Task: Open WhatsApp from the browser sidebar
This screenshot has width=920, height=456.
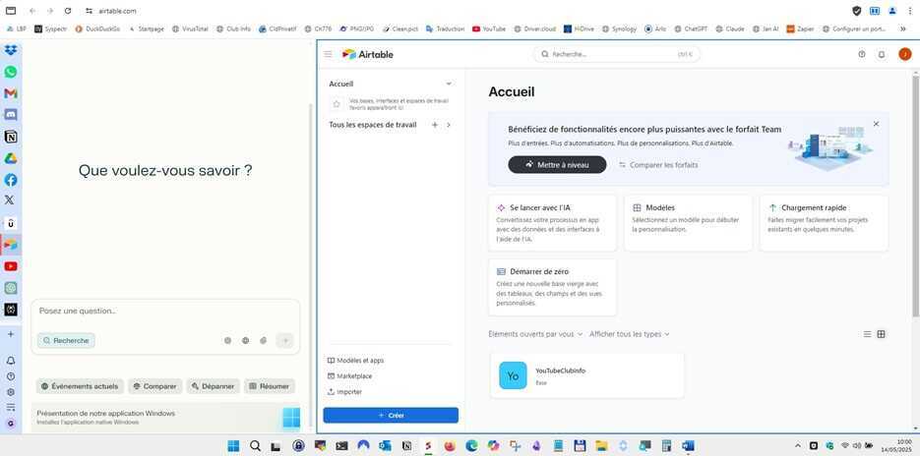Action: tap(11, 72)
